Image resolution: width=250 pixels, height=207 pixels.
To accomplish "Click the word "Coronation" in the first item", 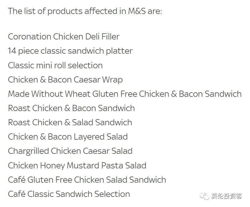I will point(30,37).
